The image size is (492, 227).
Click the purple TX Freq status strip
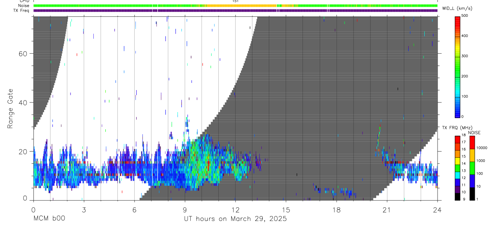click(x=236, y=10)
